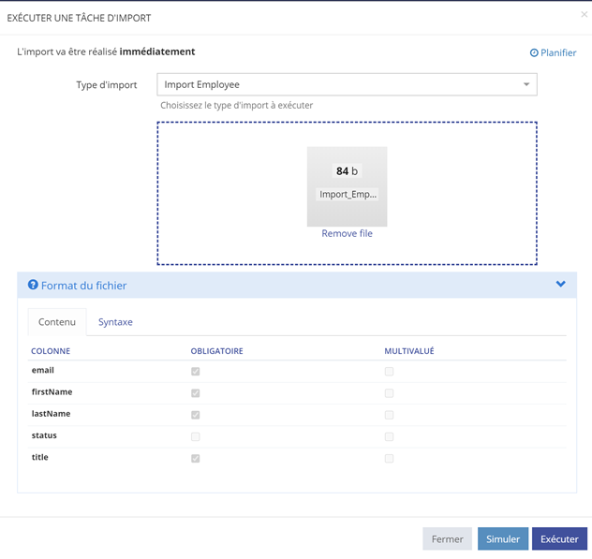
Task: Click the Planifier link
Action: click(558, 53)
